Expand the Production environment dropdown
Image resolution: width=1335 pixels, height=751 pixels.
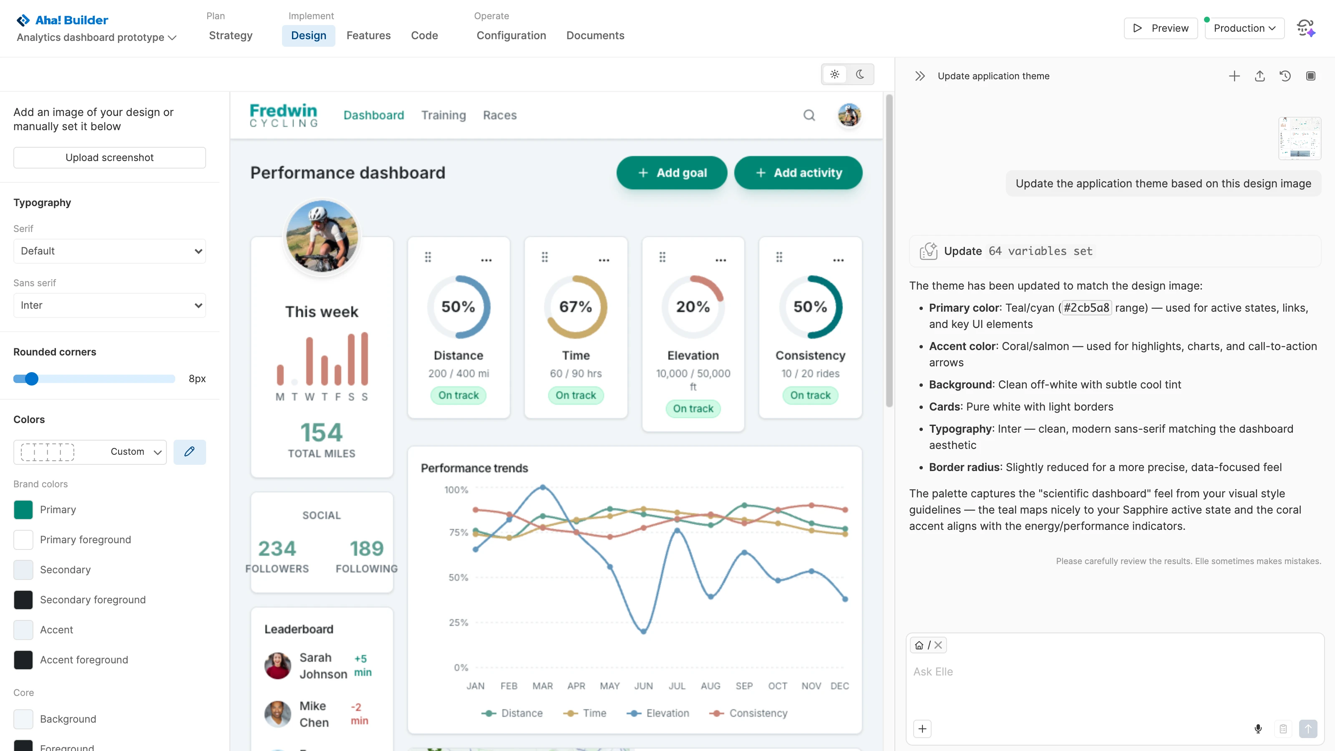(1244, 28)
